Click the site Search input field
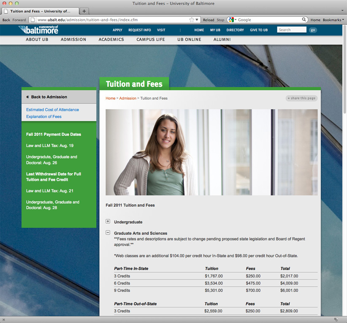The width and height of the screenshot is (347, 323). [x=292, y=30]
